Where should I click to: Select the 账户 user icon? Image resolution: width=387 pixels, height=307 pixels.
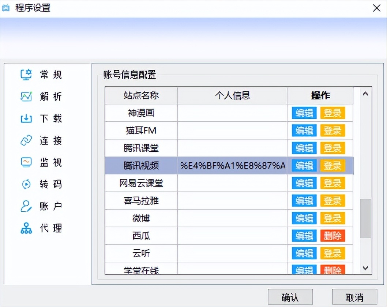pyautogui.click(x=26, y=206)
